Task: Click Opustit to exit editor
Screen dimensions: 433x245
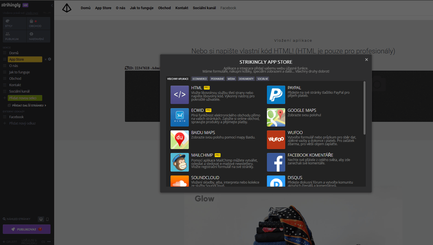Action: [10, 241]
